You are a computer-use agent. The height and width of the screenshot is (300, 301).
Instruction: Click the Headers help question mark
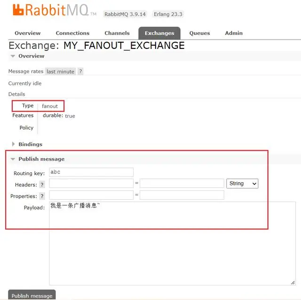tap(42, 185)
